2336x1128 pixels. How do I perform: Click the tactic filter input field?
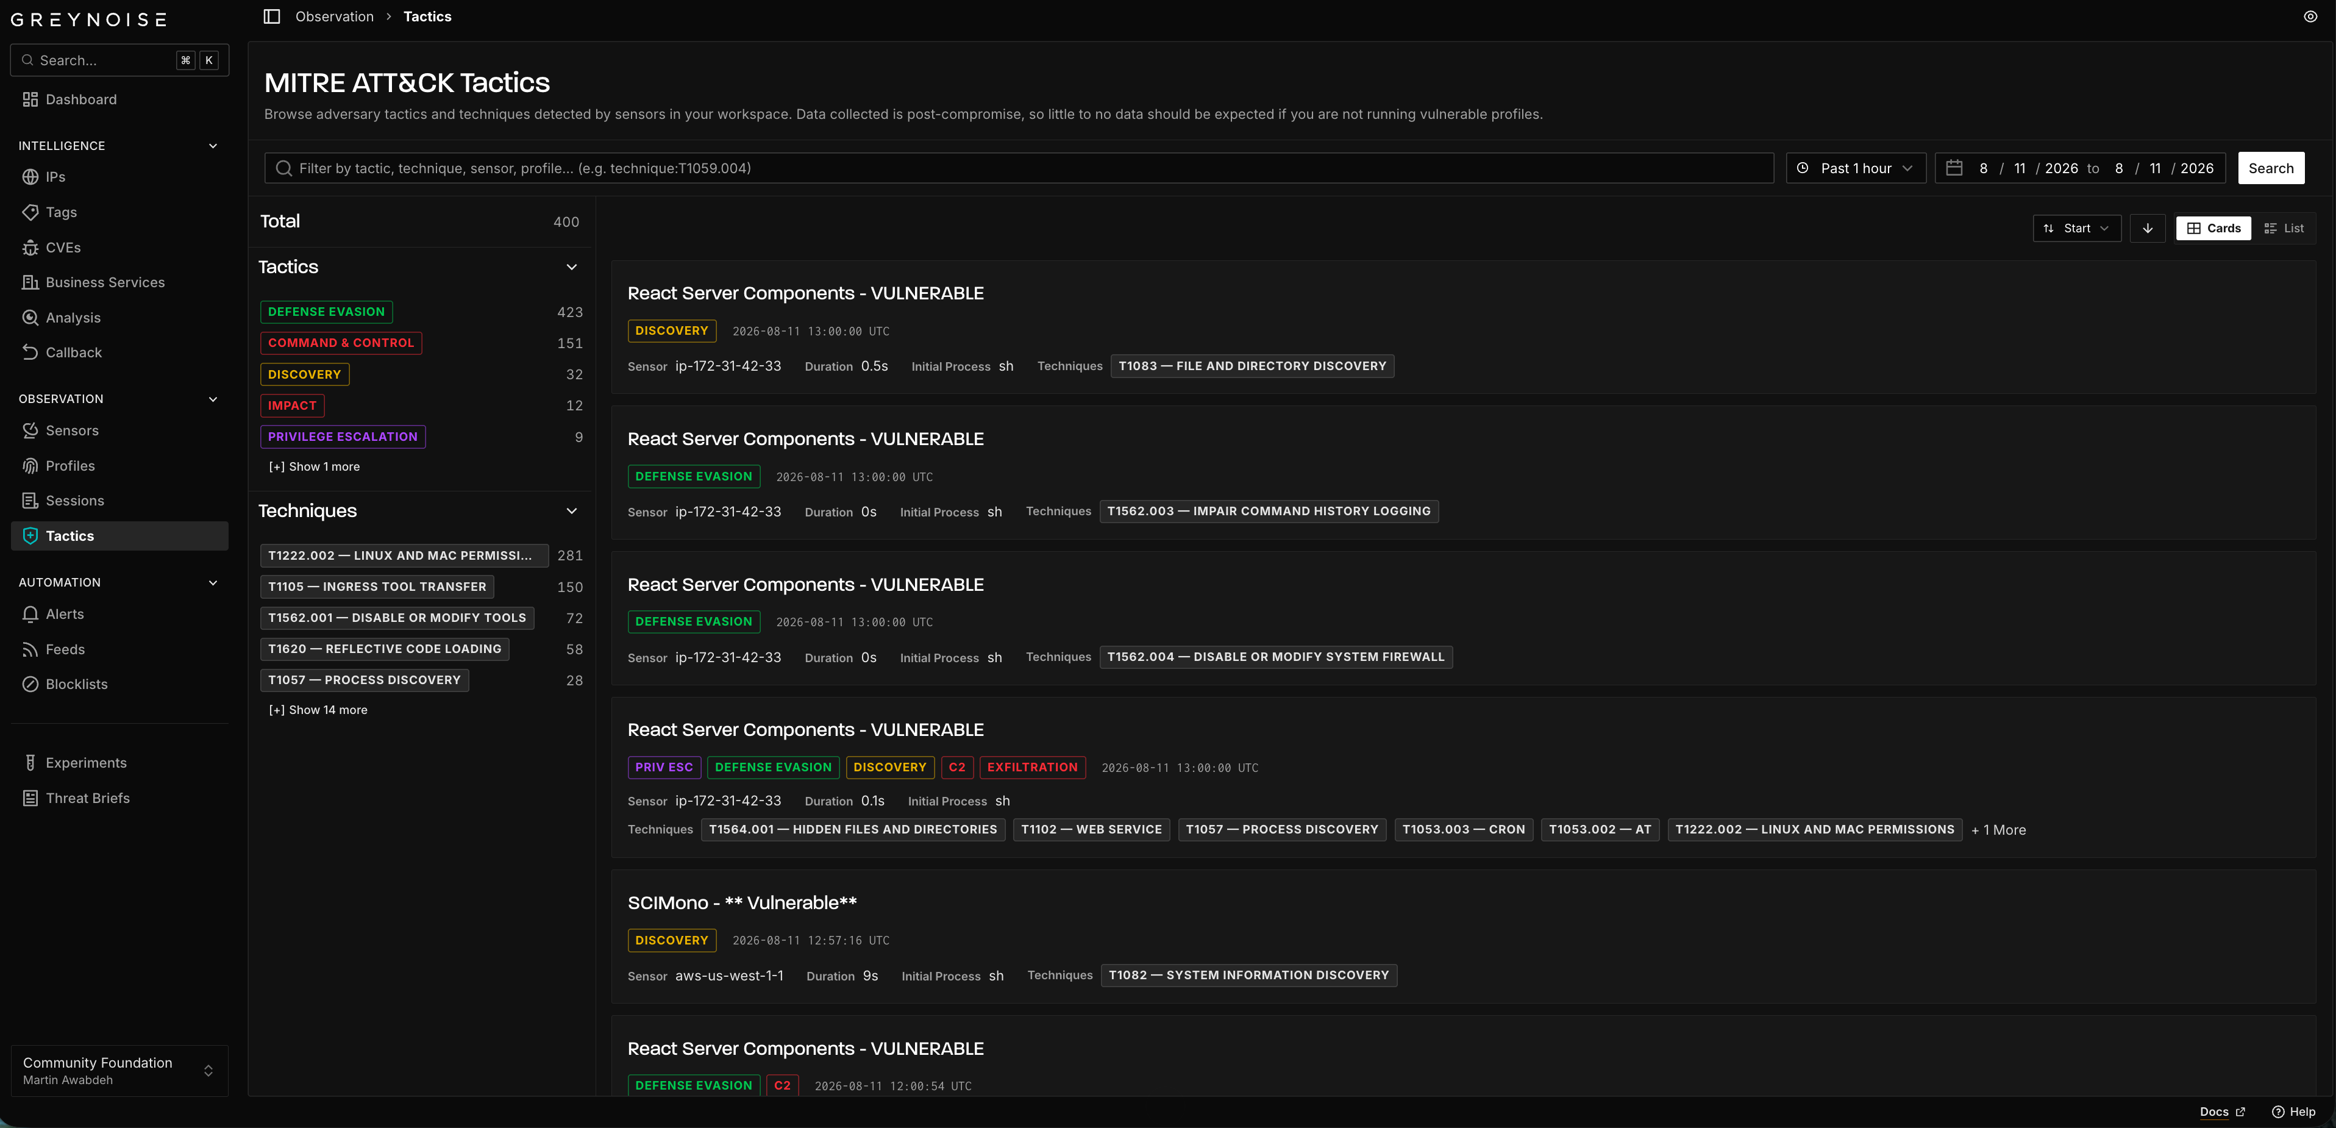click(1019, 169)
